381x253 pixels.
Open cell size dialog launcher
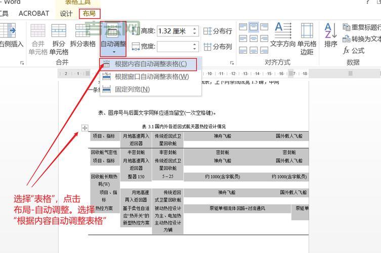[x=232, y=63]
